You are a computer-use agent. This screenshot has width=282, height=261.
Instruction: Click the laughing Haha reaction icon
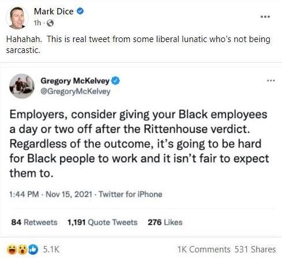(x=12, y=249)
